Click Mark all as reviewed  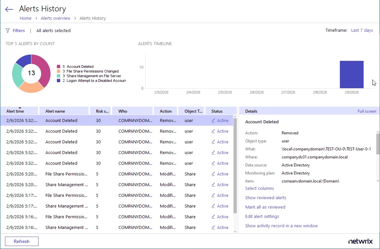pos(265,207)
